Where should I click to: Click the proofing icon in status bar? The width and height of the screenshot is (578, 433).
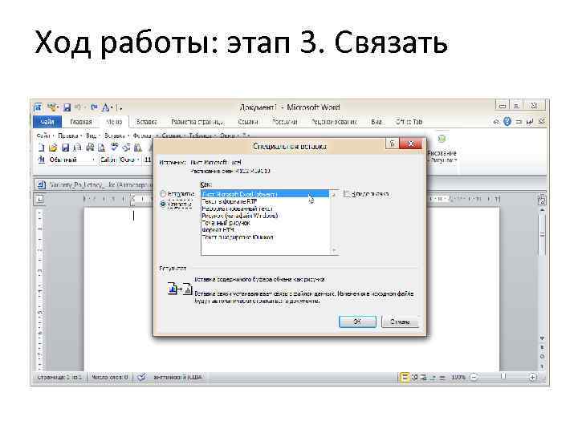[141, 377]
